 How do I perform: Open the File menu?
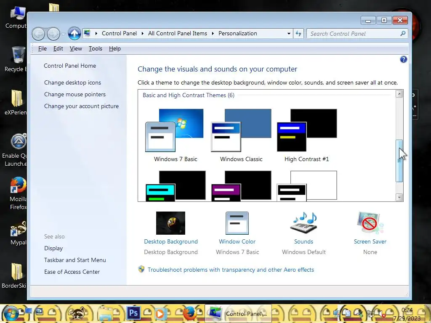pyautogui.click(x=43, y=49)
